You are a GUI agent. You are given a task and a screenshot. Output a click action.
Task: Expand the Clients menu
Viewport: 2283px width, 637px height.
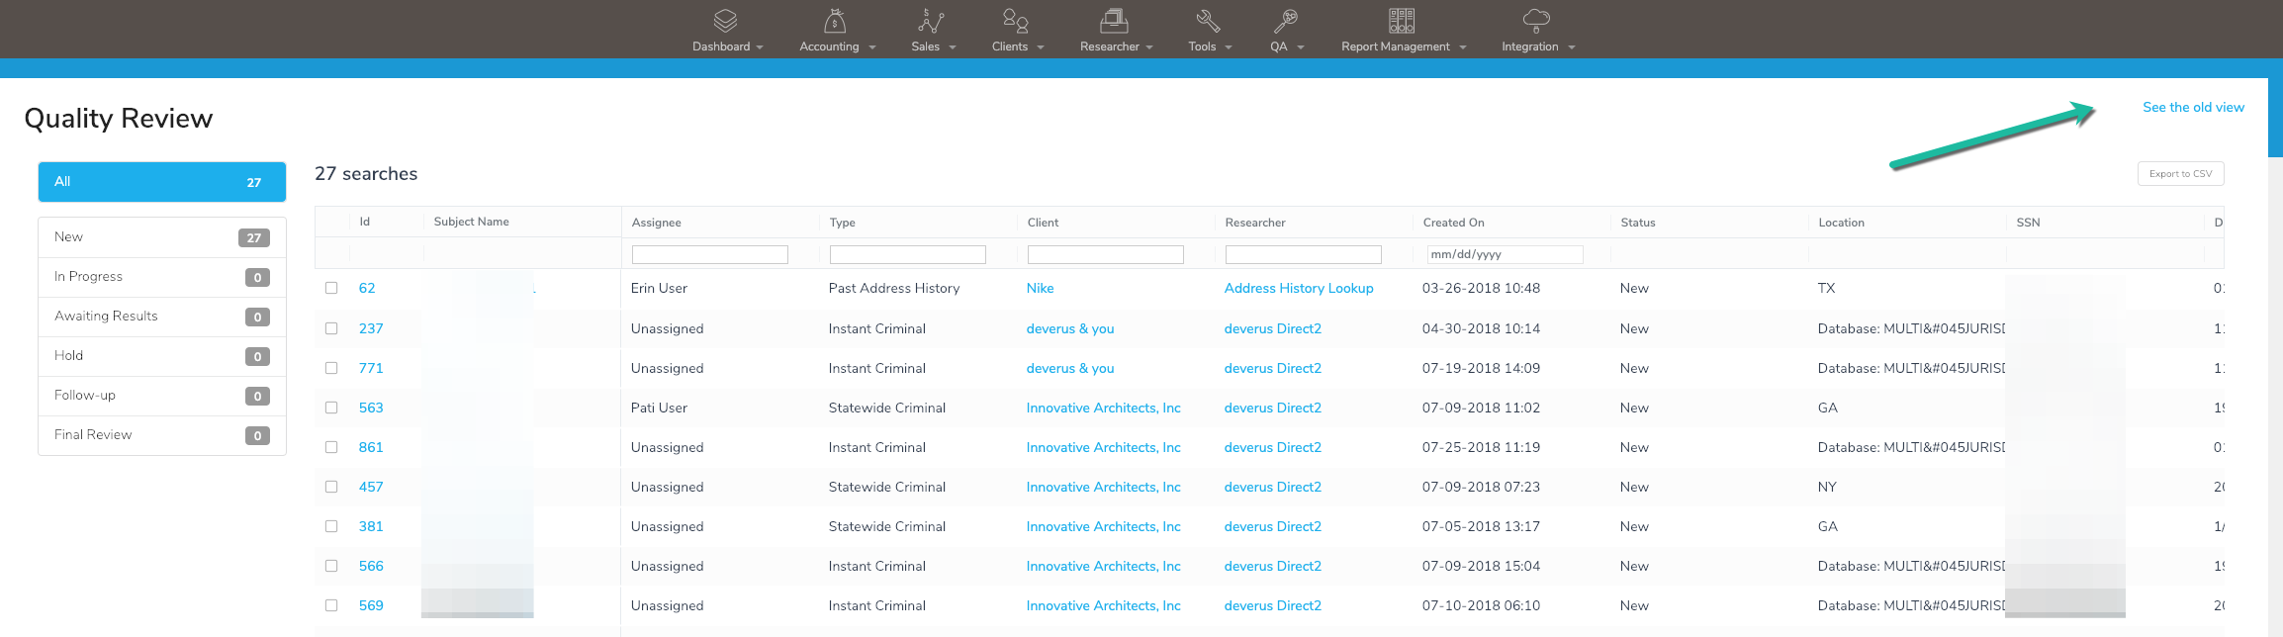click(x=1018, y=46)
